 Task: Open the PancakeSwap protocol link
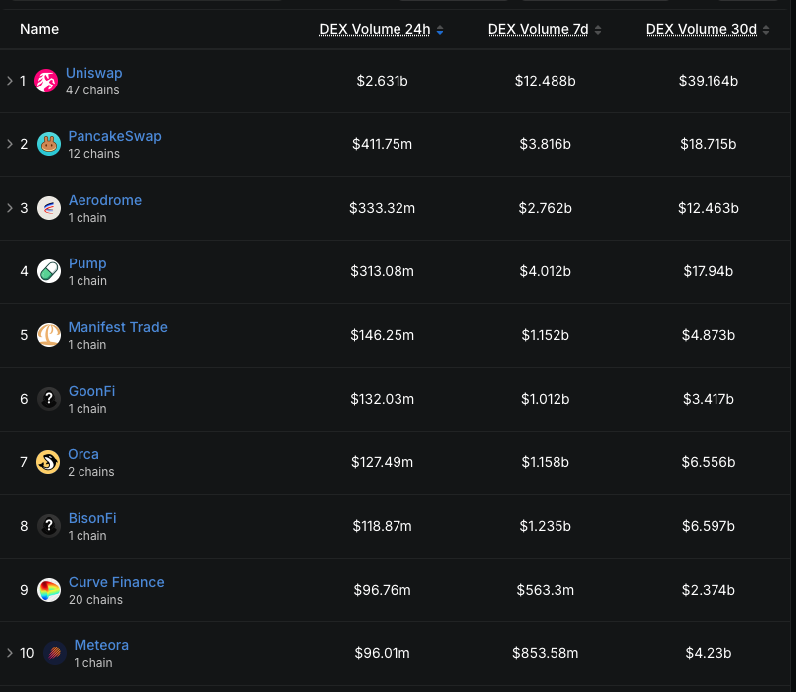point(114,136)
